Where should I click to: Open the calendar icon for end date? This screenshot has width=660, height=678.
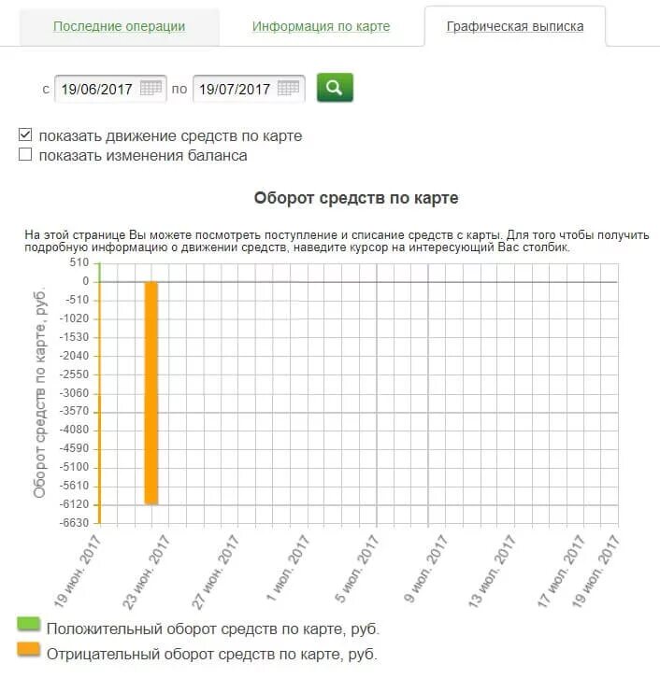point(288,88)
